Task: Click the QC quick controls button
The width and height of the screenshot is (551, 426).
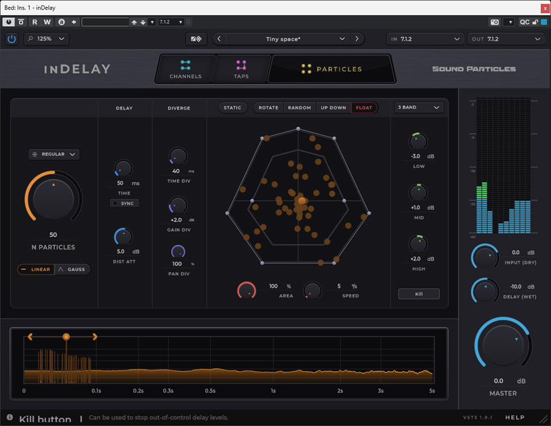Action: coord(525,22)
